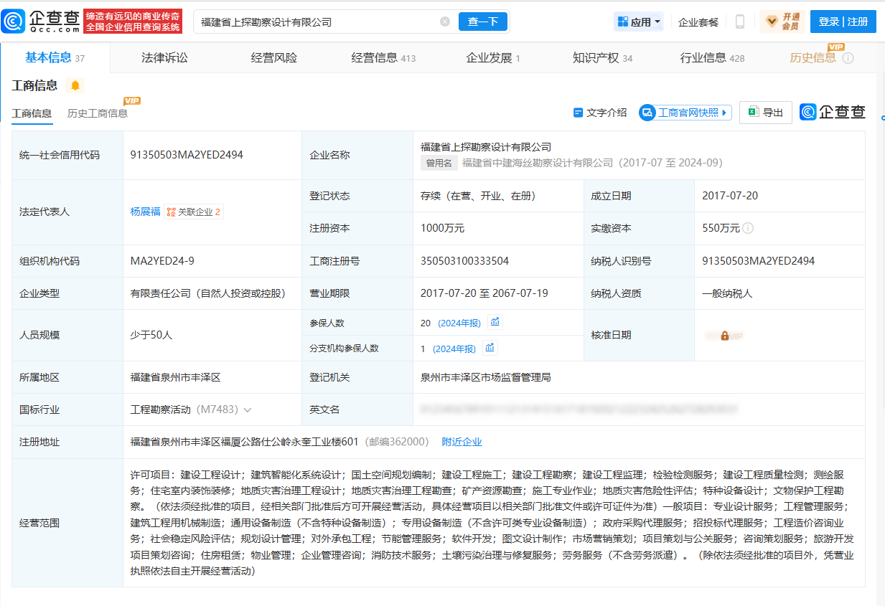885x606 pixels.
Task: Open the 分支机构参保人数 chart icon
Action: pos(490,348)
